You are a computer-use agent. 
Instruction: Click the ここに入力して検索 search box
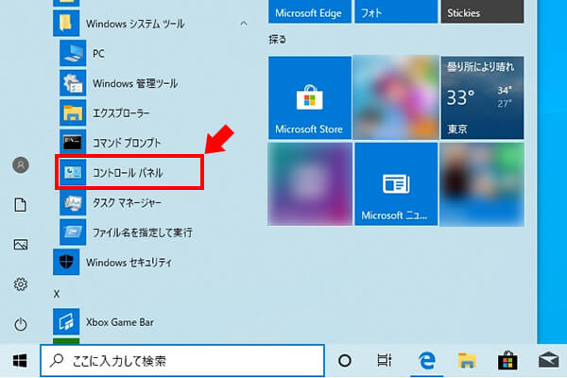tap(182, 361)
